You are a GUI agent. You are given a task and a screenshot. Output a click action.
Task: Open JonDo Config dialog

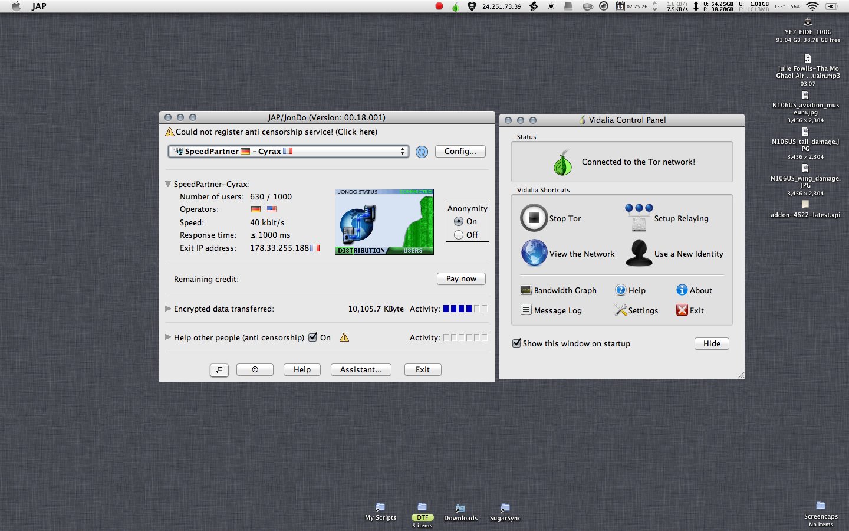tap(460, 151)
